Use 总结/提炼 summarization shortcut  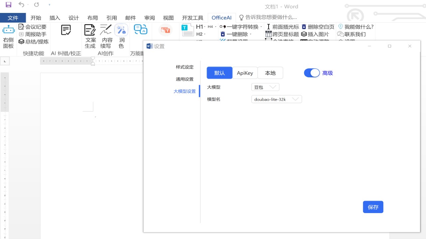pos(33,41)
